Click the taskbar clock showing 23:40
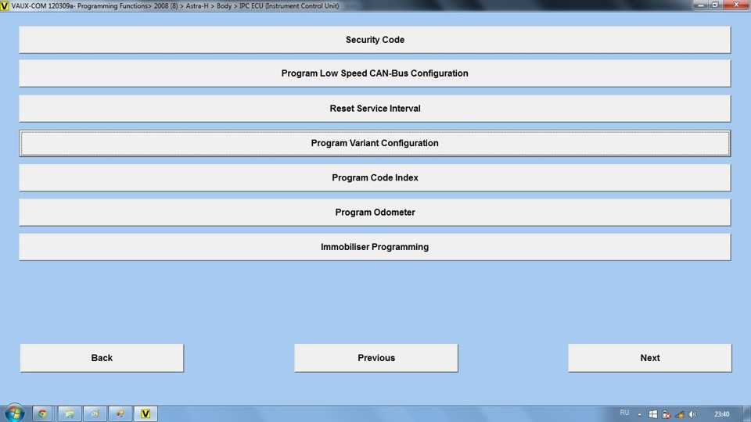 [x=721, y=414]
